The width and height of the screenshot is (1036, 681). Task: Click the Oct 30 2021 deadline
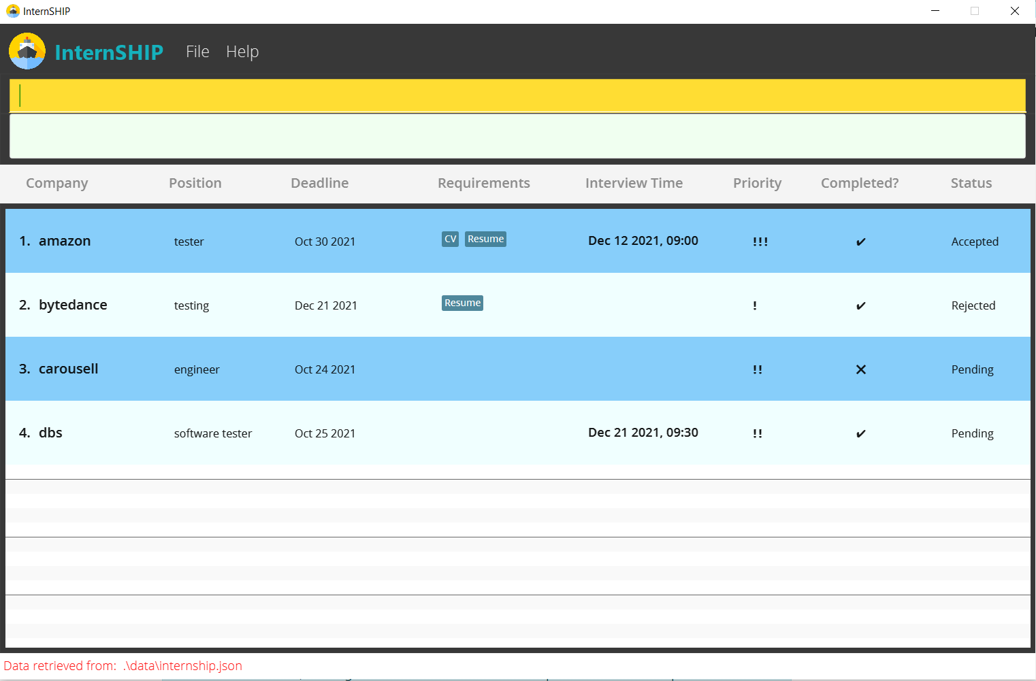coord(325,242)
